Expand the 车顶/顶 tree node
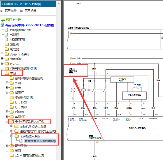The width and height of the screenshot is (163, 160). pyautogui.click(x=7, y=117)
